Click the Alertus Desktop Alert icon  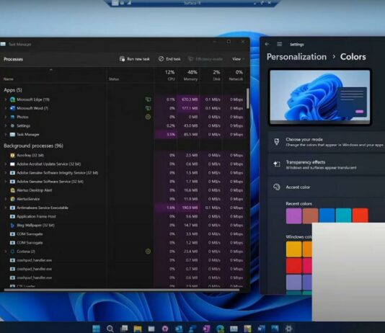pos(12,190)
